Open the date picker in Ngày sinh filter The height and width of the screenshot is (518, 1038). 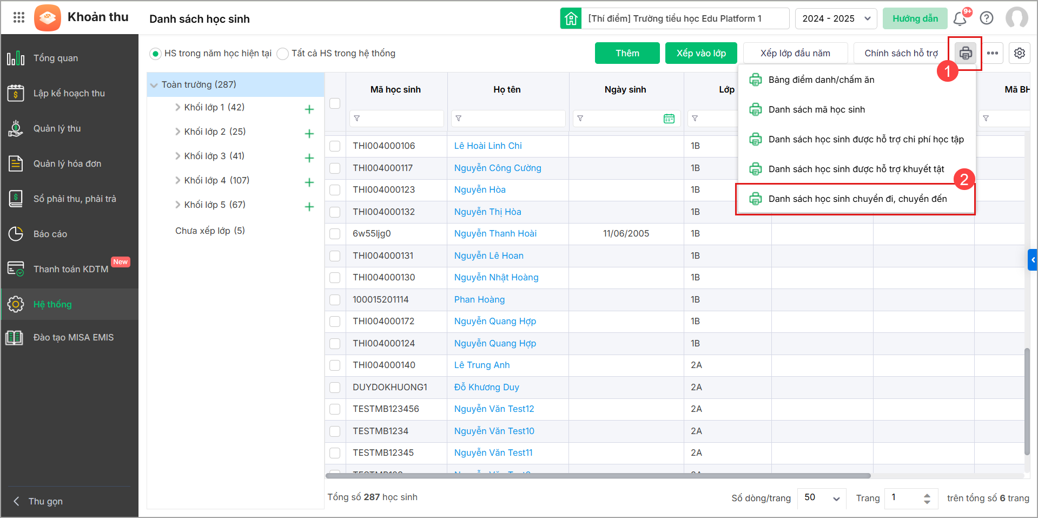[669, 119]
